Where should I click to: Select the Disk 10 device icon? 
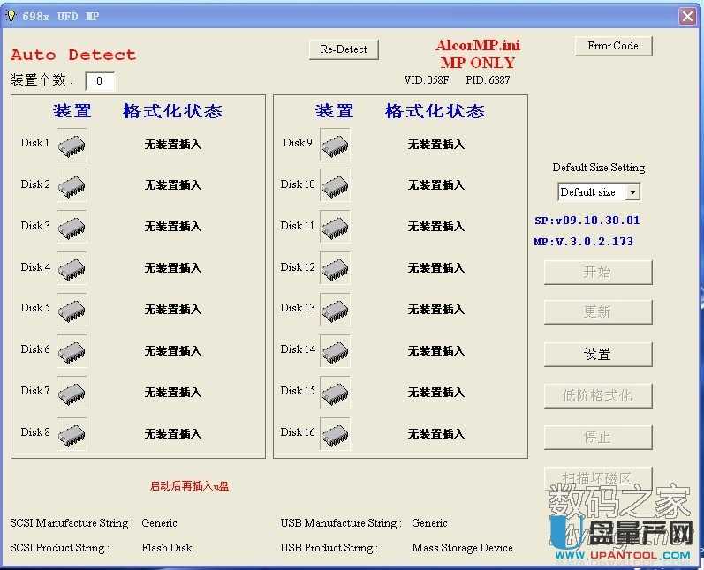tap(335, 186)
